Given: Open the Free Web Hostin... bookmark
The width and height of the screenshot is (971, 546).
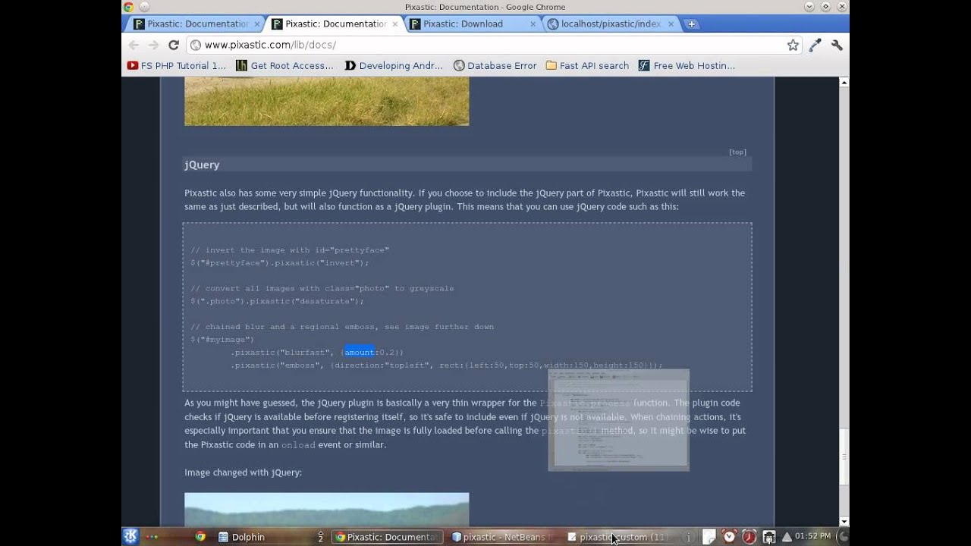Looking at the screenshot, I should coord(687,66).
